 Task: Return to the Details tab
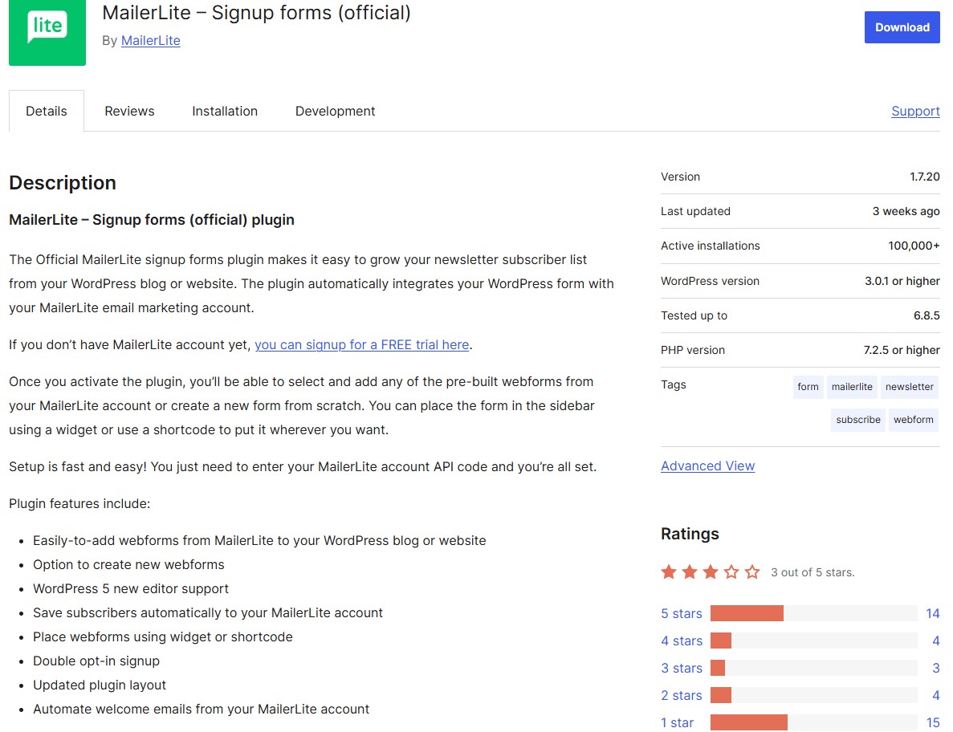click(x=46, y=111)
